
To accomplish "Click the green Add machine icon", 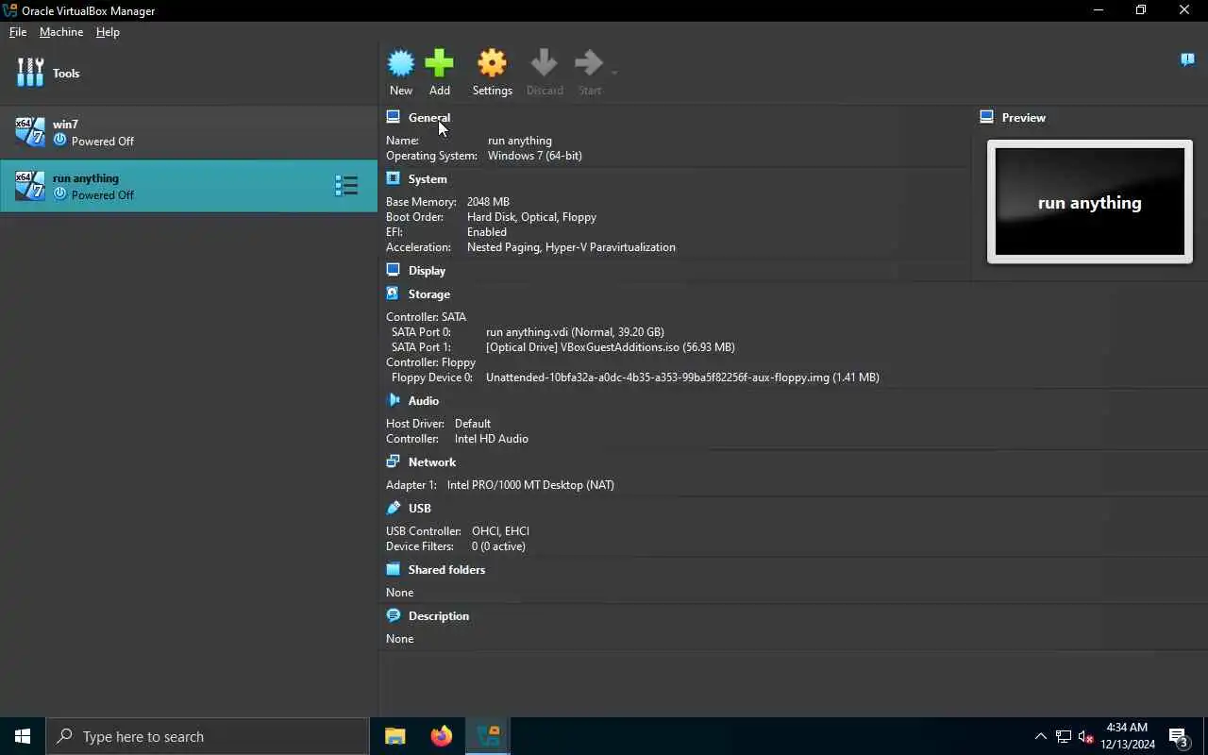I will tap(439, 63).
